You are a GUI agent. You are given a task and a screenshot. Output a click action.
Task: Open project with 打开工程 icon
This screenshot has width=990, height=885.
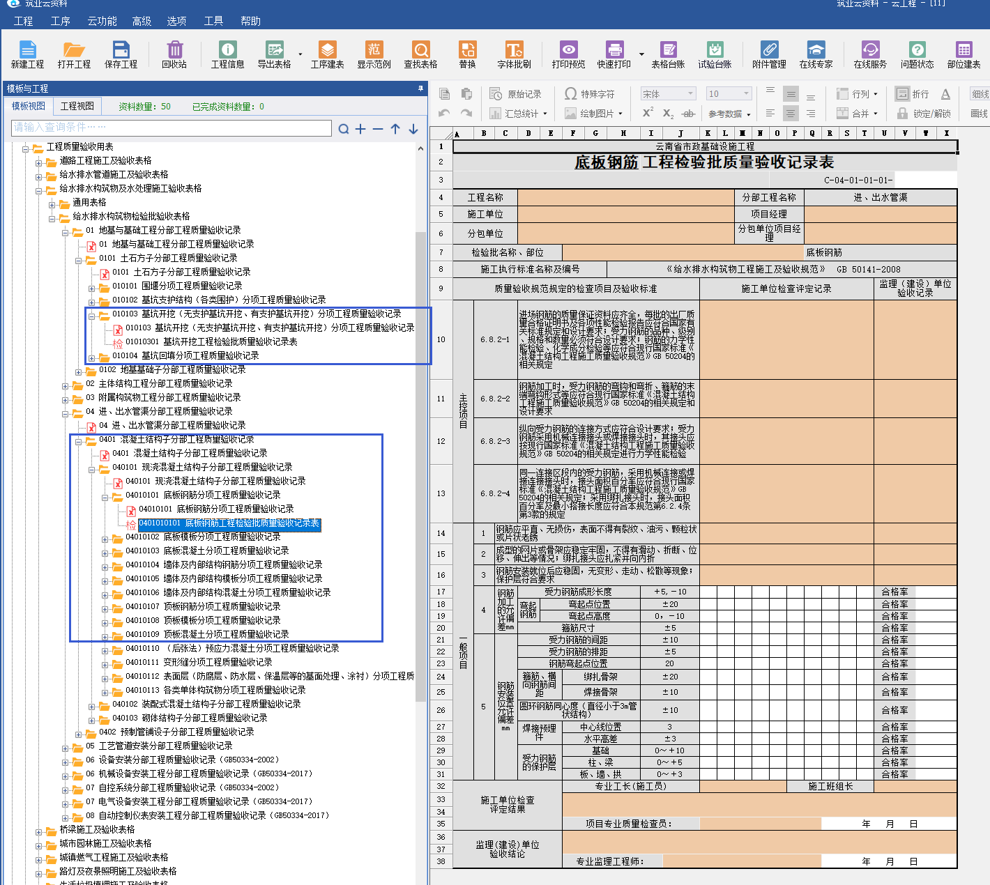[74, 54]
